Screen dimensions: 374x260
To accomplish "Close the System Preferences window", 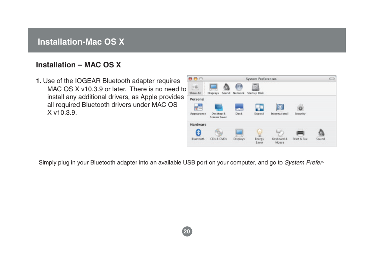I will pyautogui.click(x=191, y=79).
